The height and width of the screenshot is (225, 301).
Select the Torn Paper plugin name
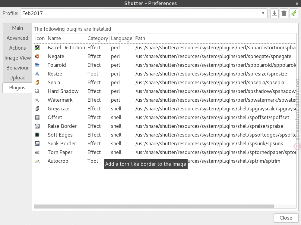pyautogui.click(x=60, y=152)
